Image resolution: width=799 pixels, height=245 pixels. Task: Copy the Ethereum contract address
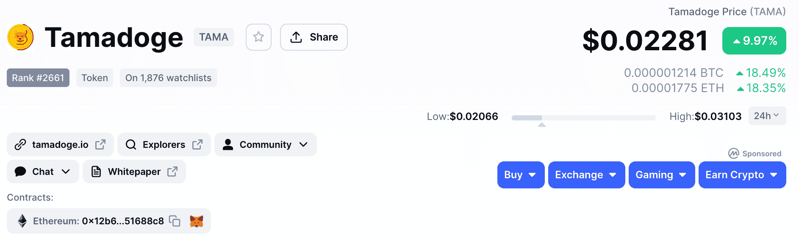pyautogui.click(x=175, y=221)
